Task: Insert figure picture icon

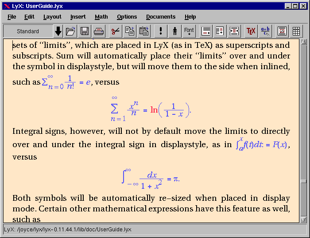Action: (x=282, y=31)
